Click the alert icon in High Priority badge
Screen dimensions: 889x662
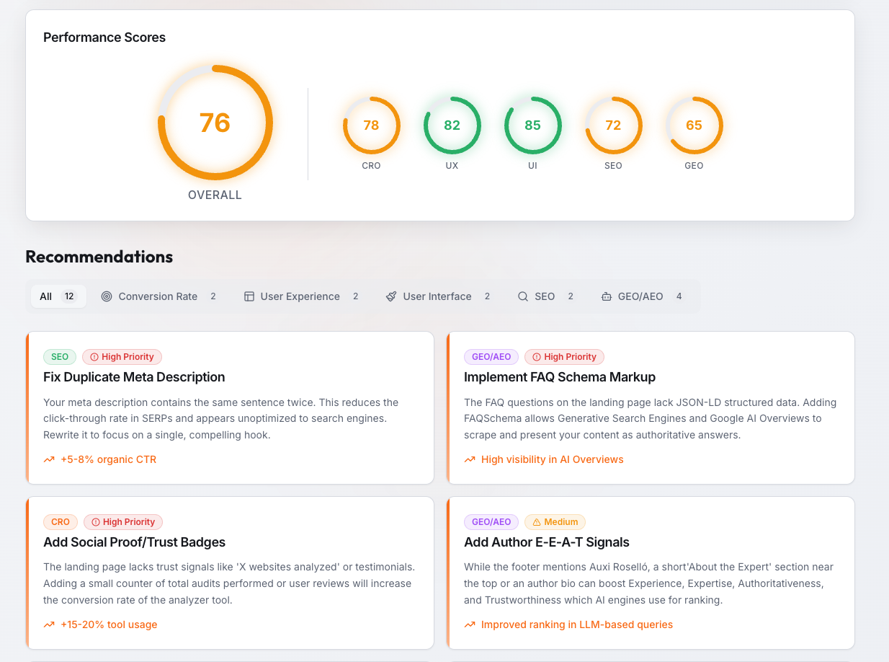coord(94,356)
